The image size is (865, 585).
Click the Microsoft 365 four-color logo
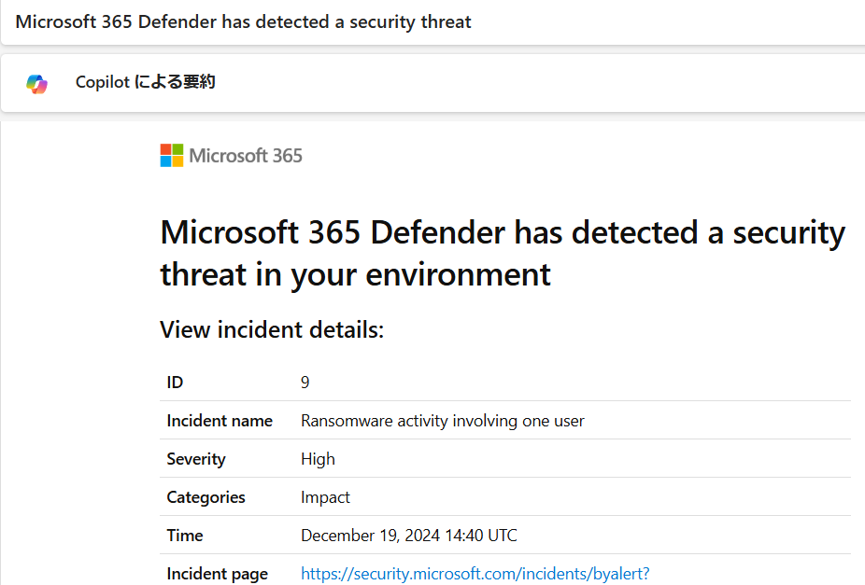(172, 155)
